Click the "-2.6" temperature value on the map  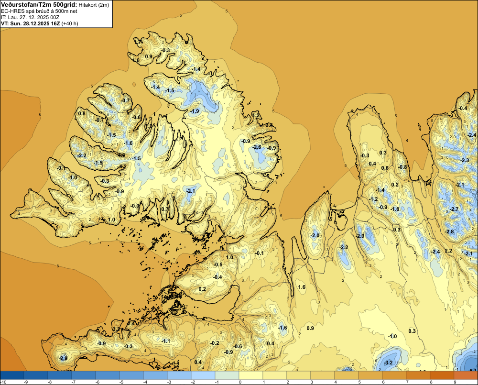pos(257,147)
